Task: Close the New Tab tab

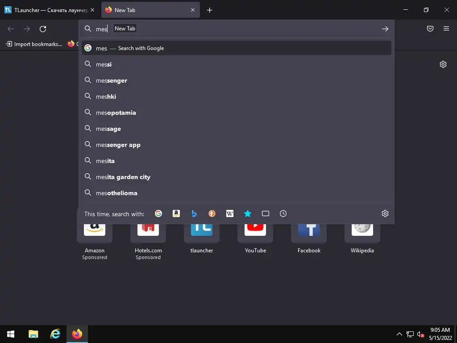Action: [x=193, y=10]
